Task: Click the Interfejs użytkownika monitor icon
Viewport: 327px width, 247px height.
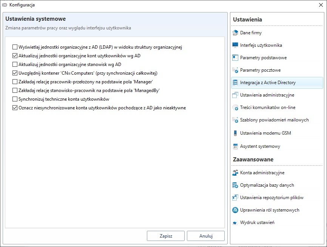Action: [235, 45]
